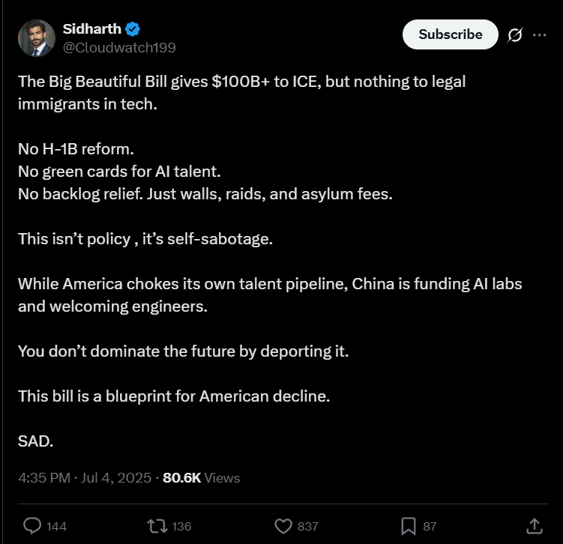The height and width of the screenshot is (544, 563).
Task: Click the 87 bookmarks count
Action: tap(430, 527)
